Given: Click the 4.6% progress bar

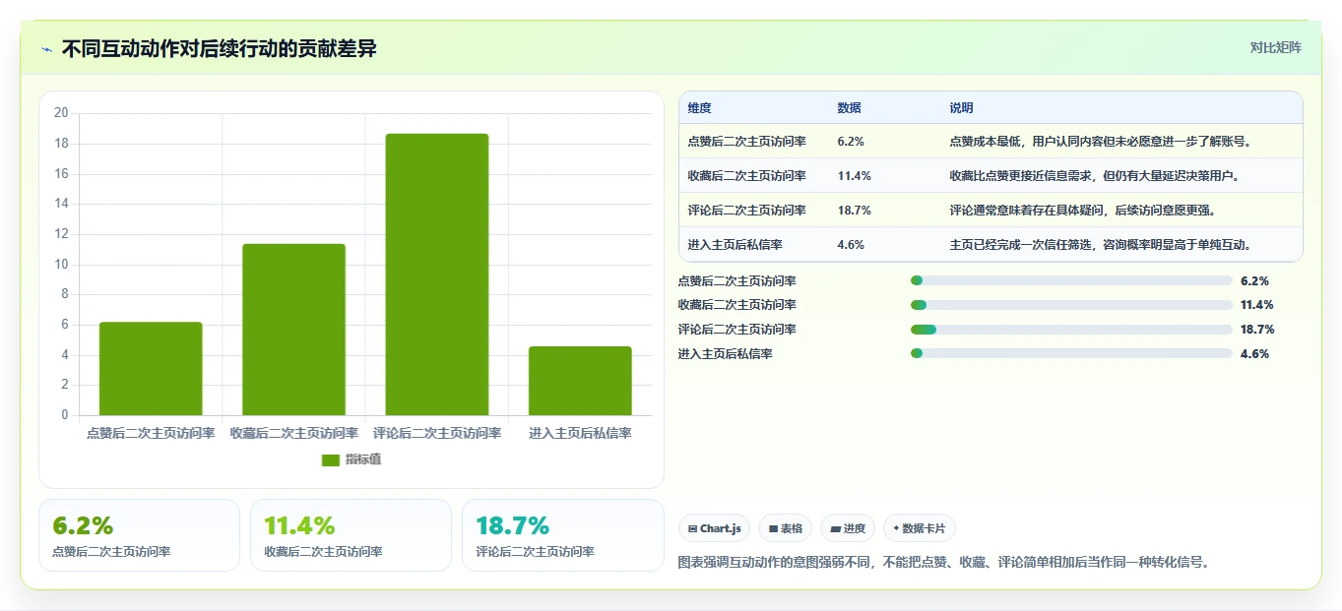Looking at the screenshot, I should [x=1071, y=354].
